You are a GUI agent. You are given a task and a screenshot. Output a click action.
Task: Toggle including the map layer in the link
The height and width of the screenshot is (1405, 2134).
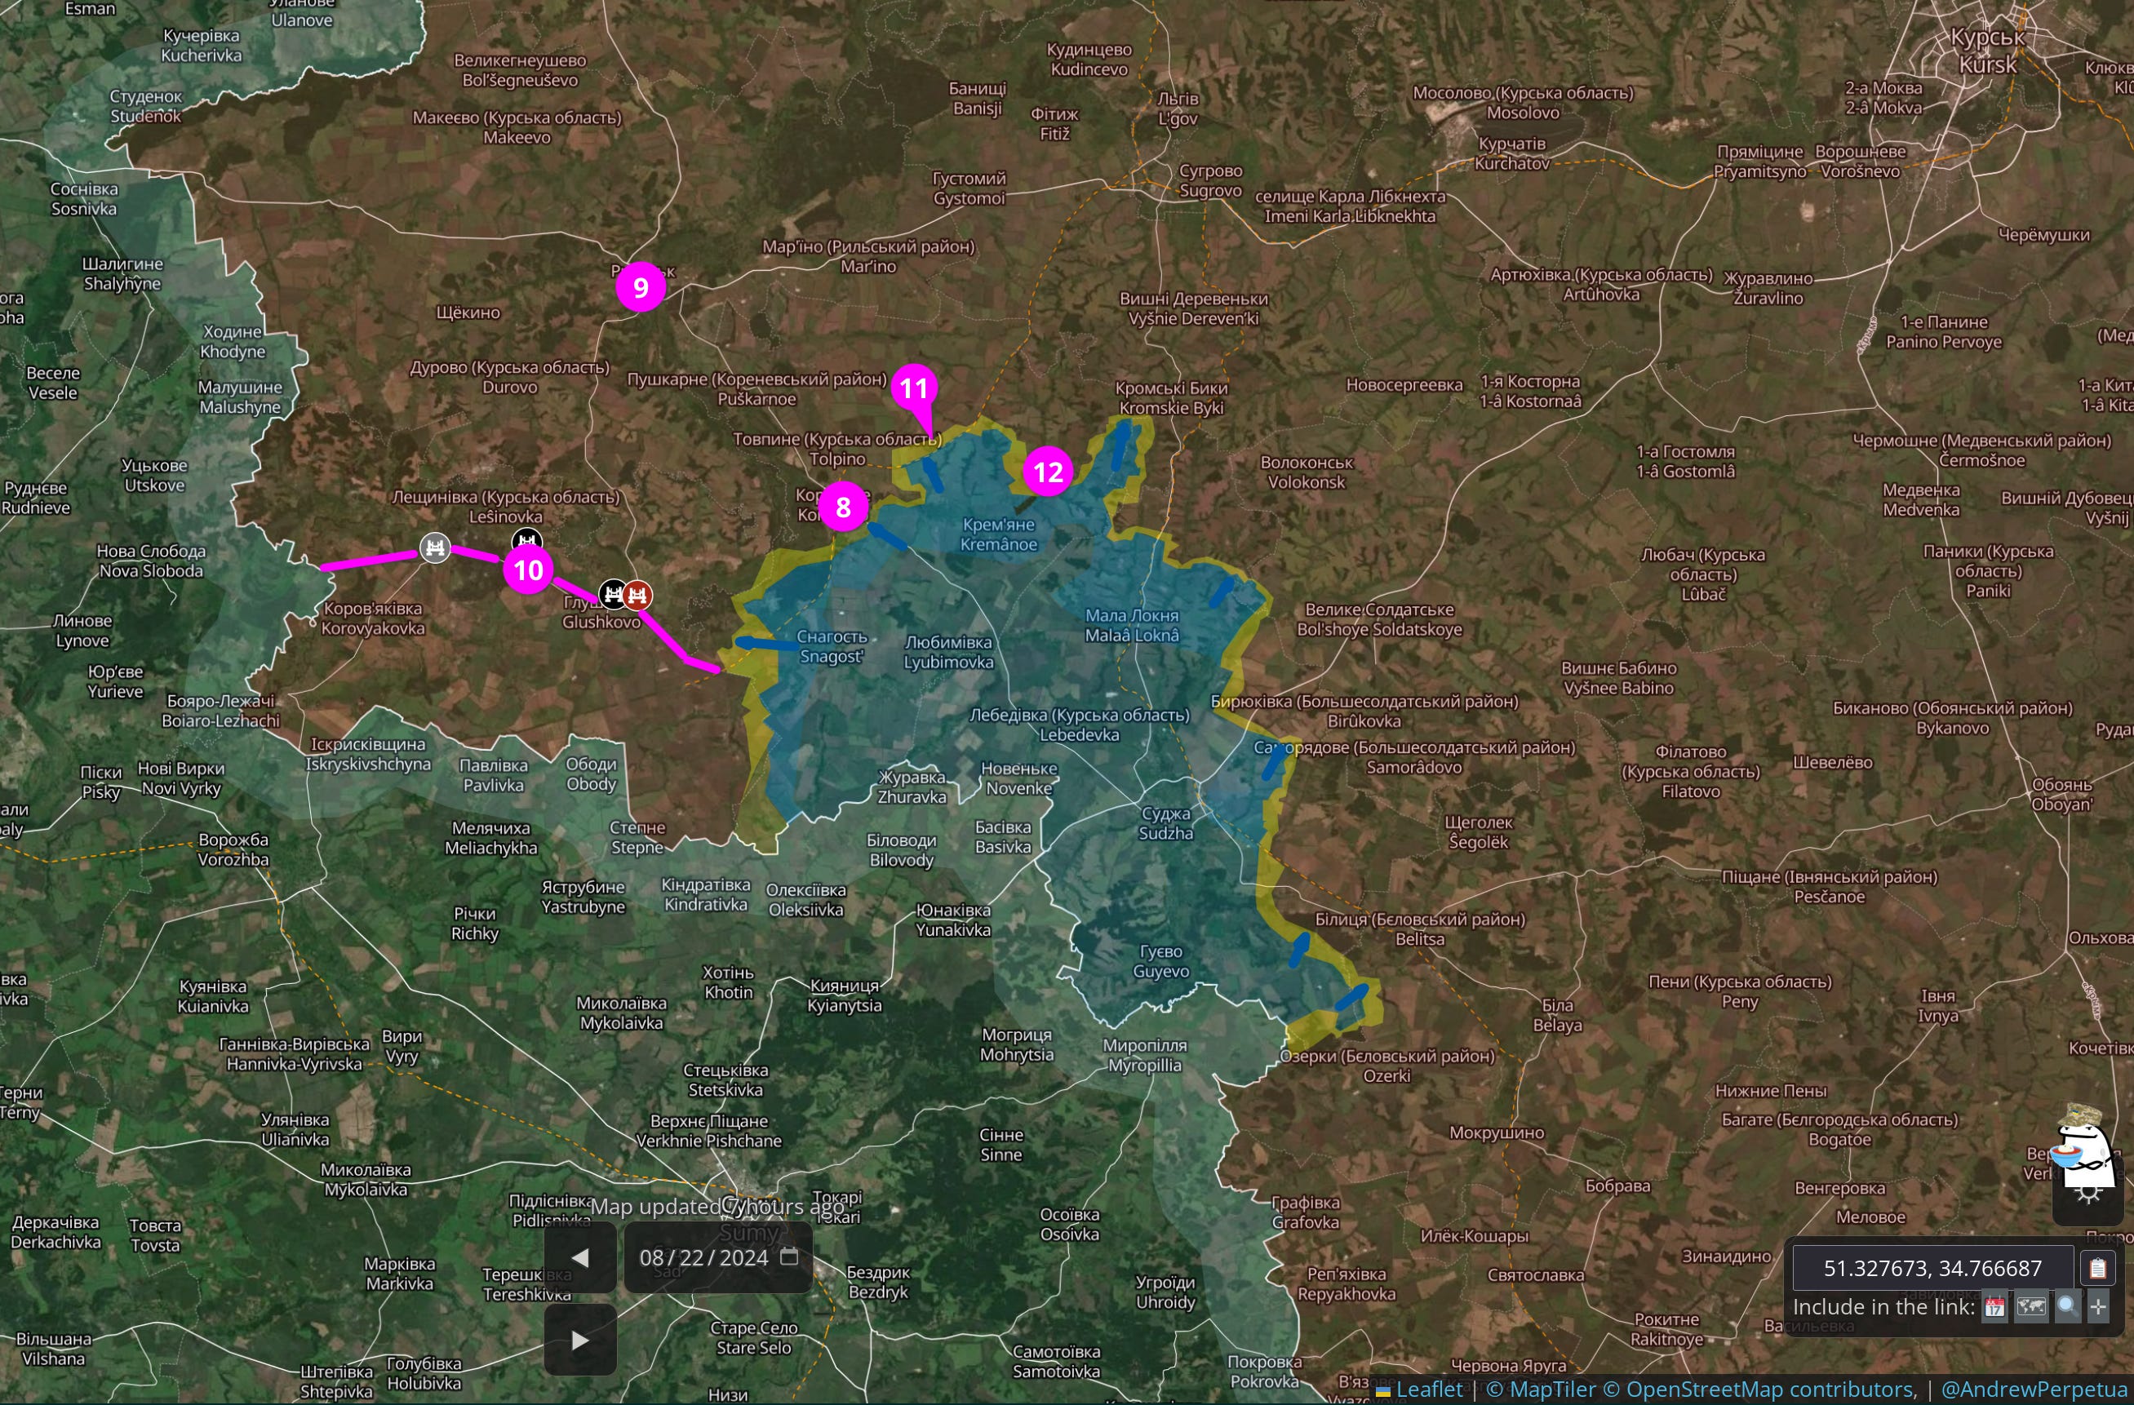pyautogui.click(x=2031, y=1307)
